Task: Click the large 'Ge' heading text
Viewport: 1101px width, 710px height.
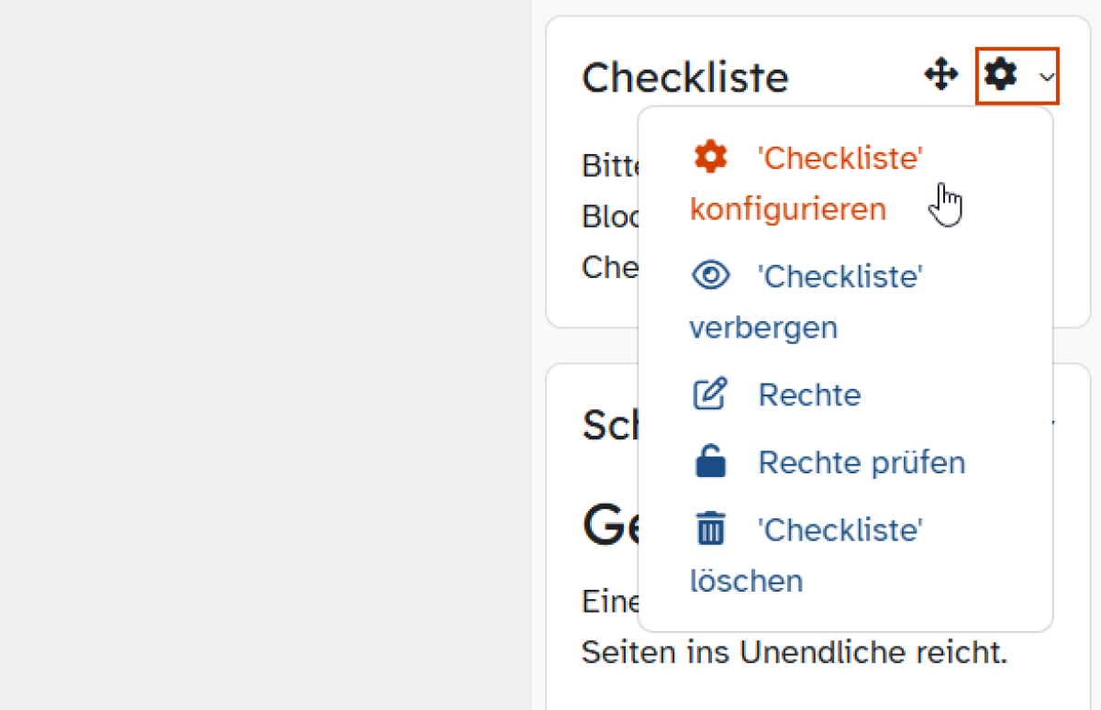Action: pyautogui.click(x=610, y=525)
